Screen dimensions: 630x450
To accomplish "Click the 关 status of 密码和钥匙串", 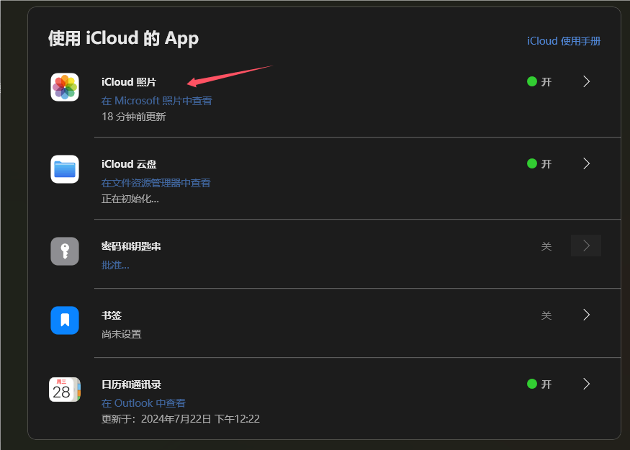I will click(x=546, y=246).
